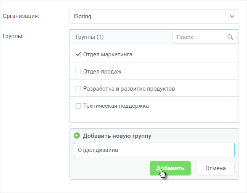Click the green Добавить button
This screenshot has width=247, height=193.
pos(170,168)
